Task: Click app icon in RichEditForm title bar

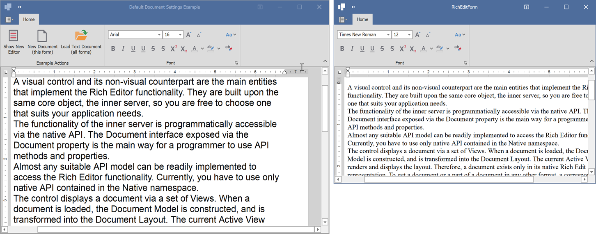Action: 342,7
